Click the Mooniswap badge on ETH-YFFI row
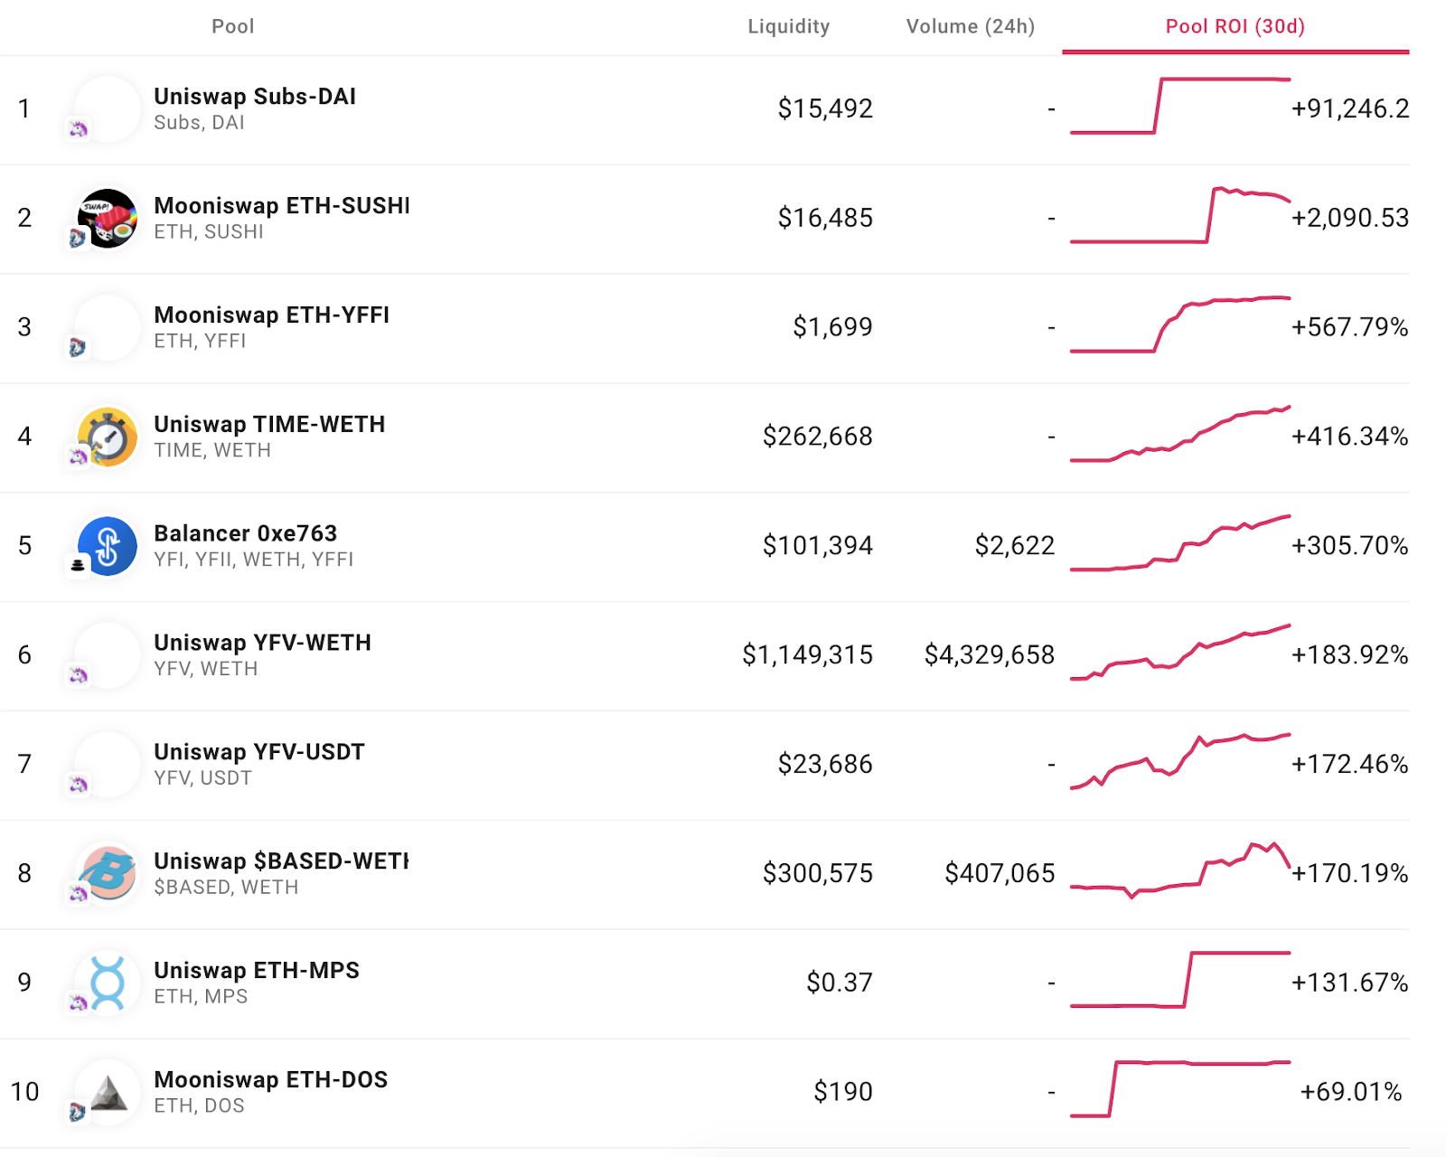 click(78, 347)
